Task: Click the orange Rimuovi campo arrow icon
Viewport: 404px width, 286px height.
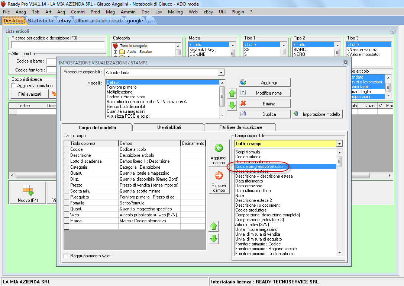Action: tap(219, 175)
